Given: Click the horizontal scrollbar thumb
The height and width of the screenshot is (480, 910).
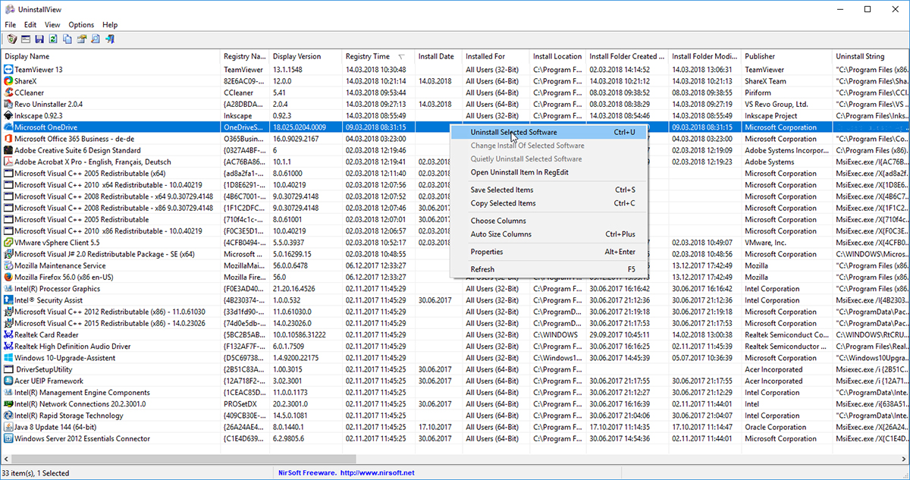Looking at the screenshot, I should click(x=185, y=459).
